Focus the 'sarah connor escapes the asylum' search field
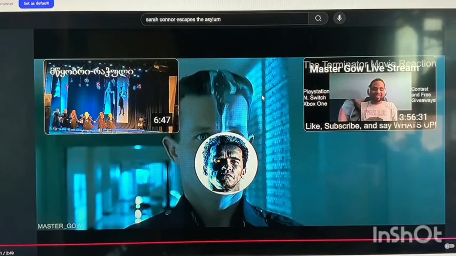Viewport: 456px width, 256px height. coord(224,19)
